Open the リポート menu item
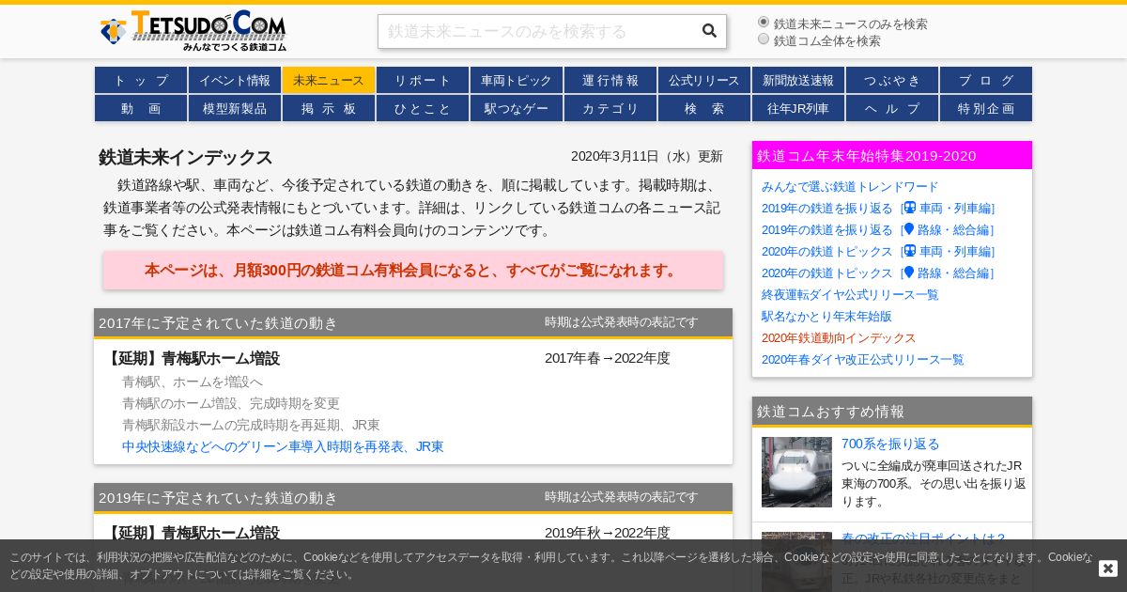This screenshot has width=1127, height=592. click(x=423, y=80)
